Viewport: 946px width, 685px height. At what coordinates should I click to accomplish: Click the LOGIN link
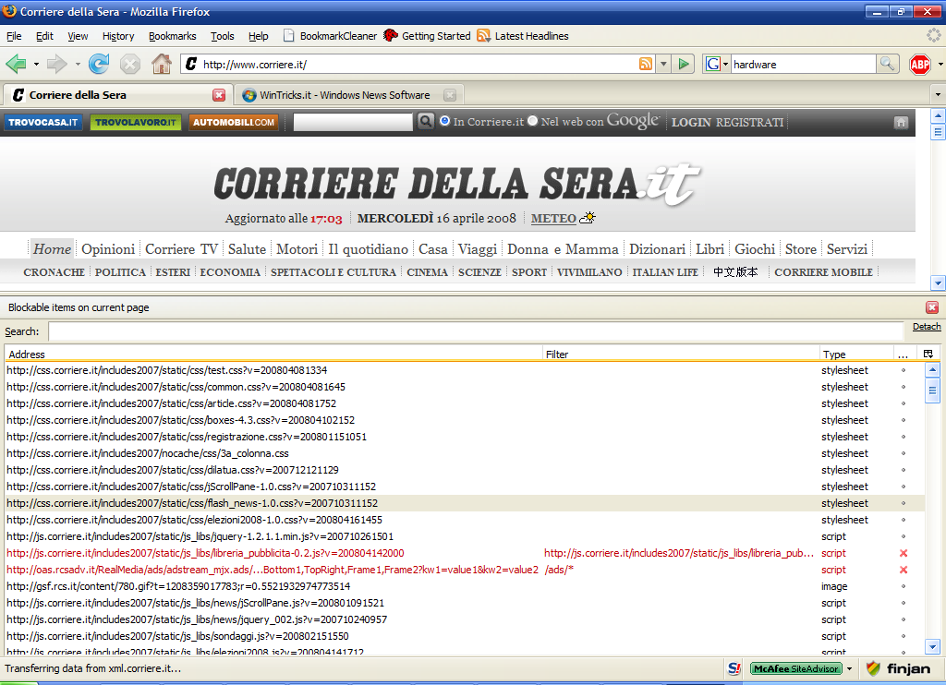point(691,123)
